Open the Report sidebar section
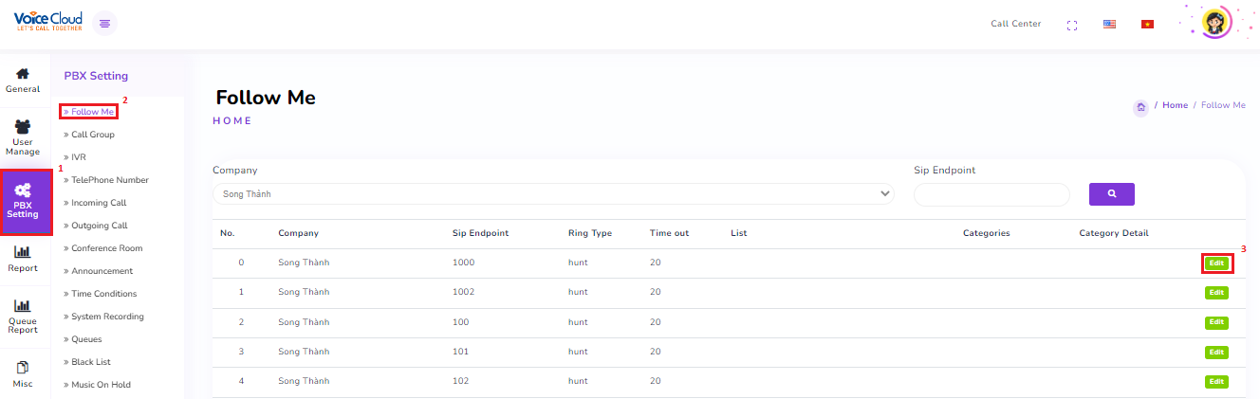The height and width of the screenshot is (399, 1260). 23,259
